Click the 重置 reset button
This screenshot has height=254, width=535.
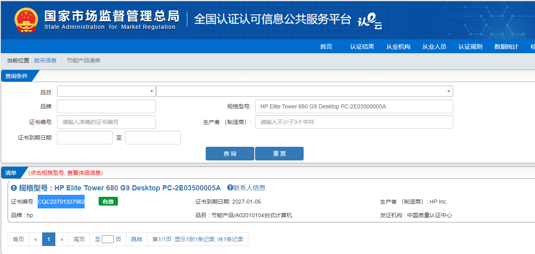pos(279,154)
